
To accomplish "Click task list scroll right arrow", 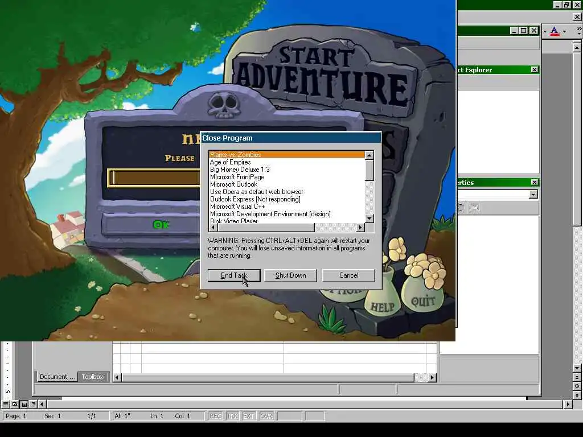I will (360, 227).
